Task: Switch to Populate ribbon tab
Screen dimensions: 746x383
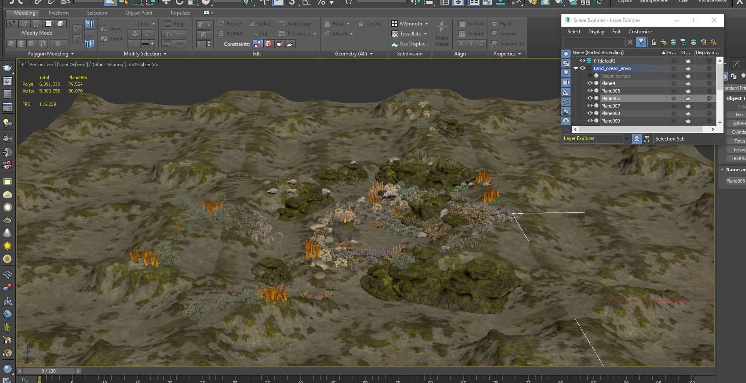Action: point(180,13)
